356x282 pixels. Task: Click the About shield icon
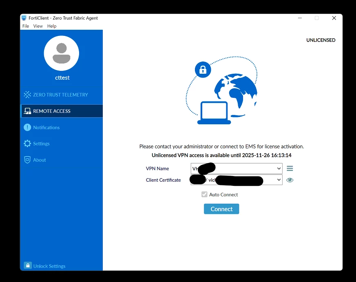click(x=27, y=160)
